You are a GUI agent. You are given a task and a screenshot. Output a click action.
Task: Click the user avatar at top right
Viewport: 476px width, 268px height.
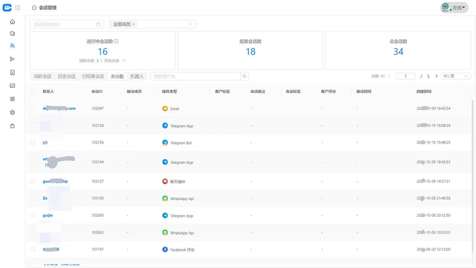click(445, 7)
